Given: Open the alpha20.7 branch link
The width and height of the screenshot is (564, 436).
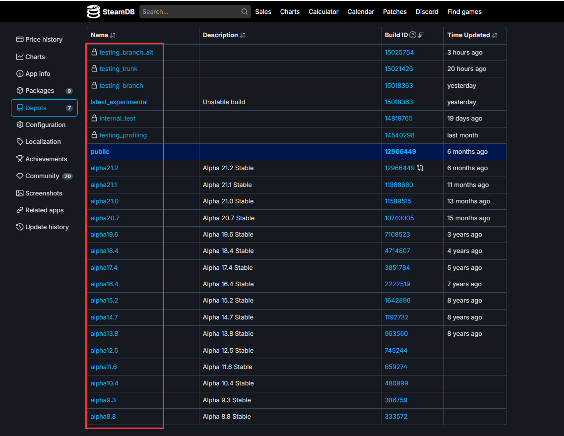Looking at the screenshot, I should (105, 218).
